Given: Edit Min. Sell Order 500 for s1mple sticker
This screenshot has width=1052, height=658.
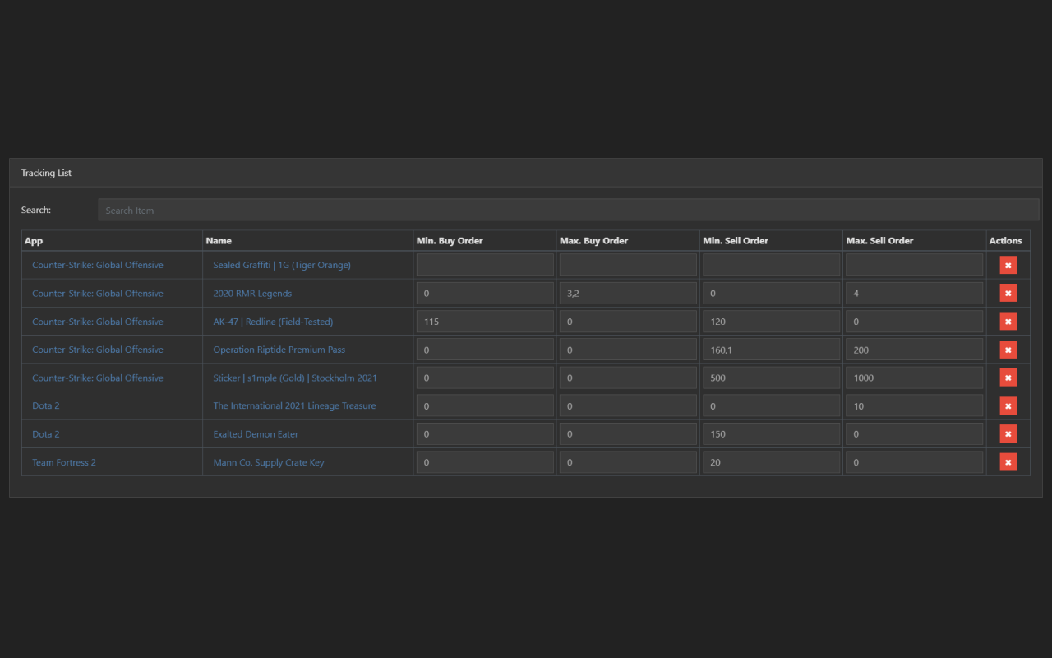Looking at the screenshot, I should click(x=771, y=378).
